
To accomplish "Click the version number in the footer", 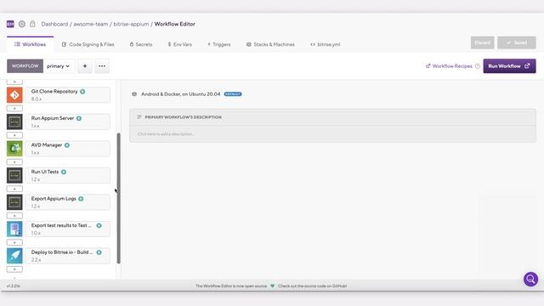I will (14, 286).
